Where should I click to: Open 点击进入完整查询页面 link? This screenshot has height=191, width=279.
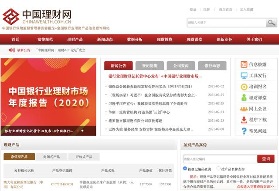[x=255, y=187]
